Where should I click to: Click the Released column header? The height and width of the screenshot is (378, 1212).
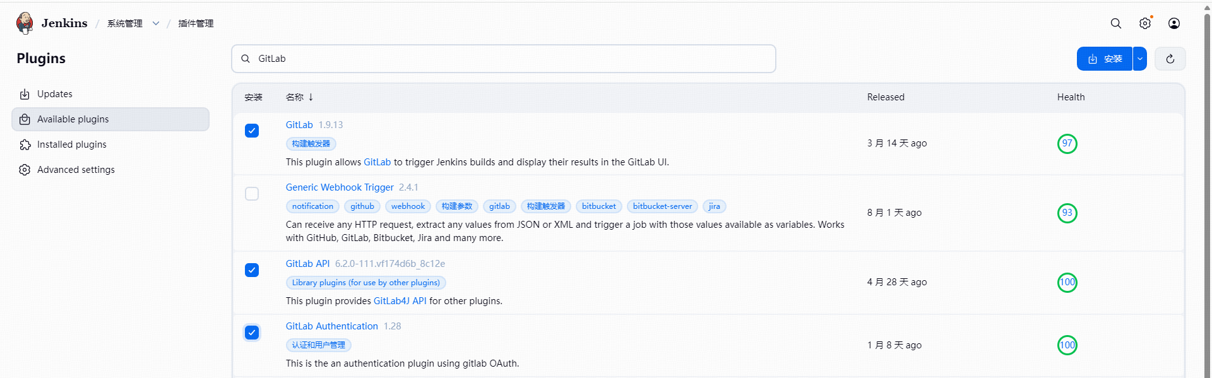(x=886, y=97)
